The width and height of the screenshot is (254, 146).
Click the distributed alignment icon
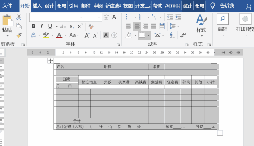pos(162,26)
